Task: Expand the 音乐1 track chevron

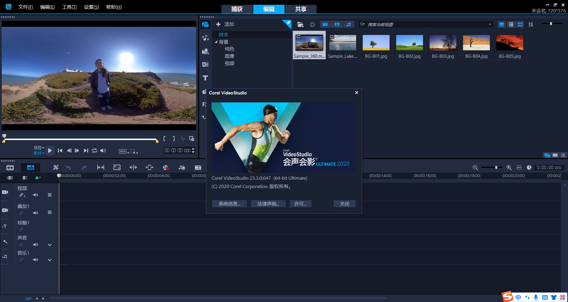Action: [50, 260]
